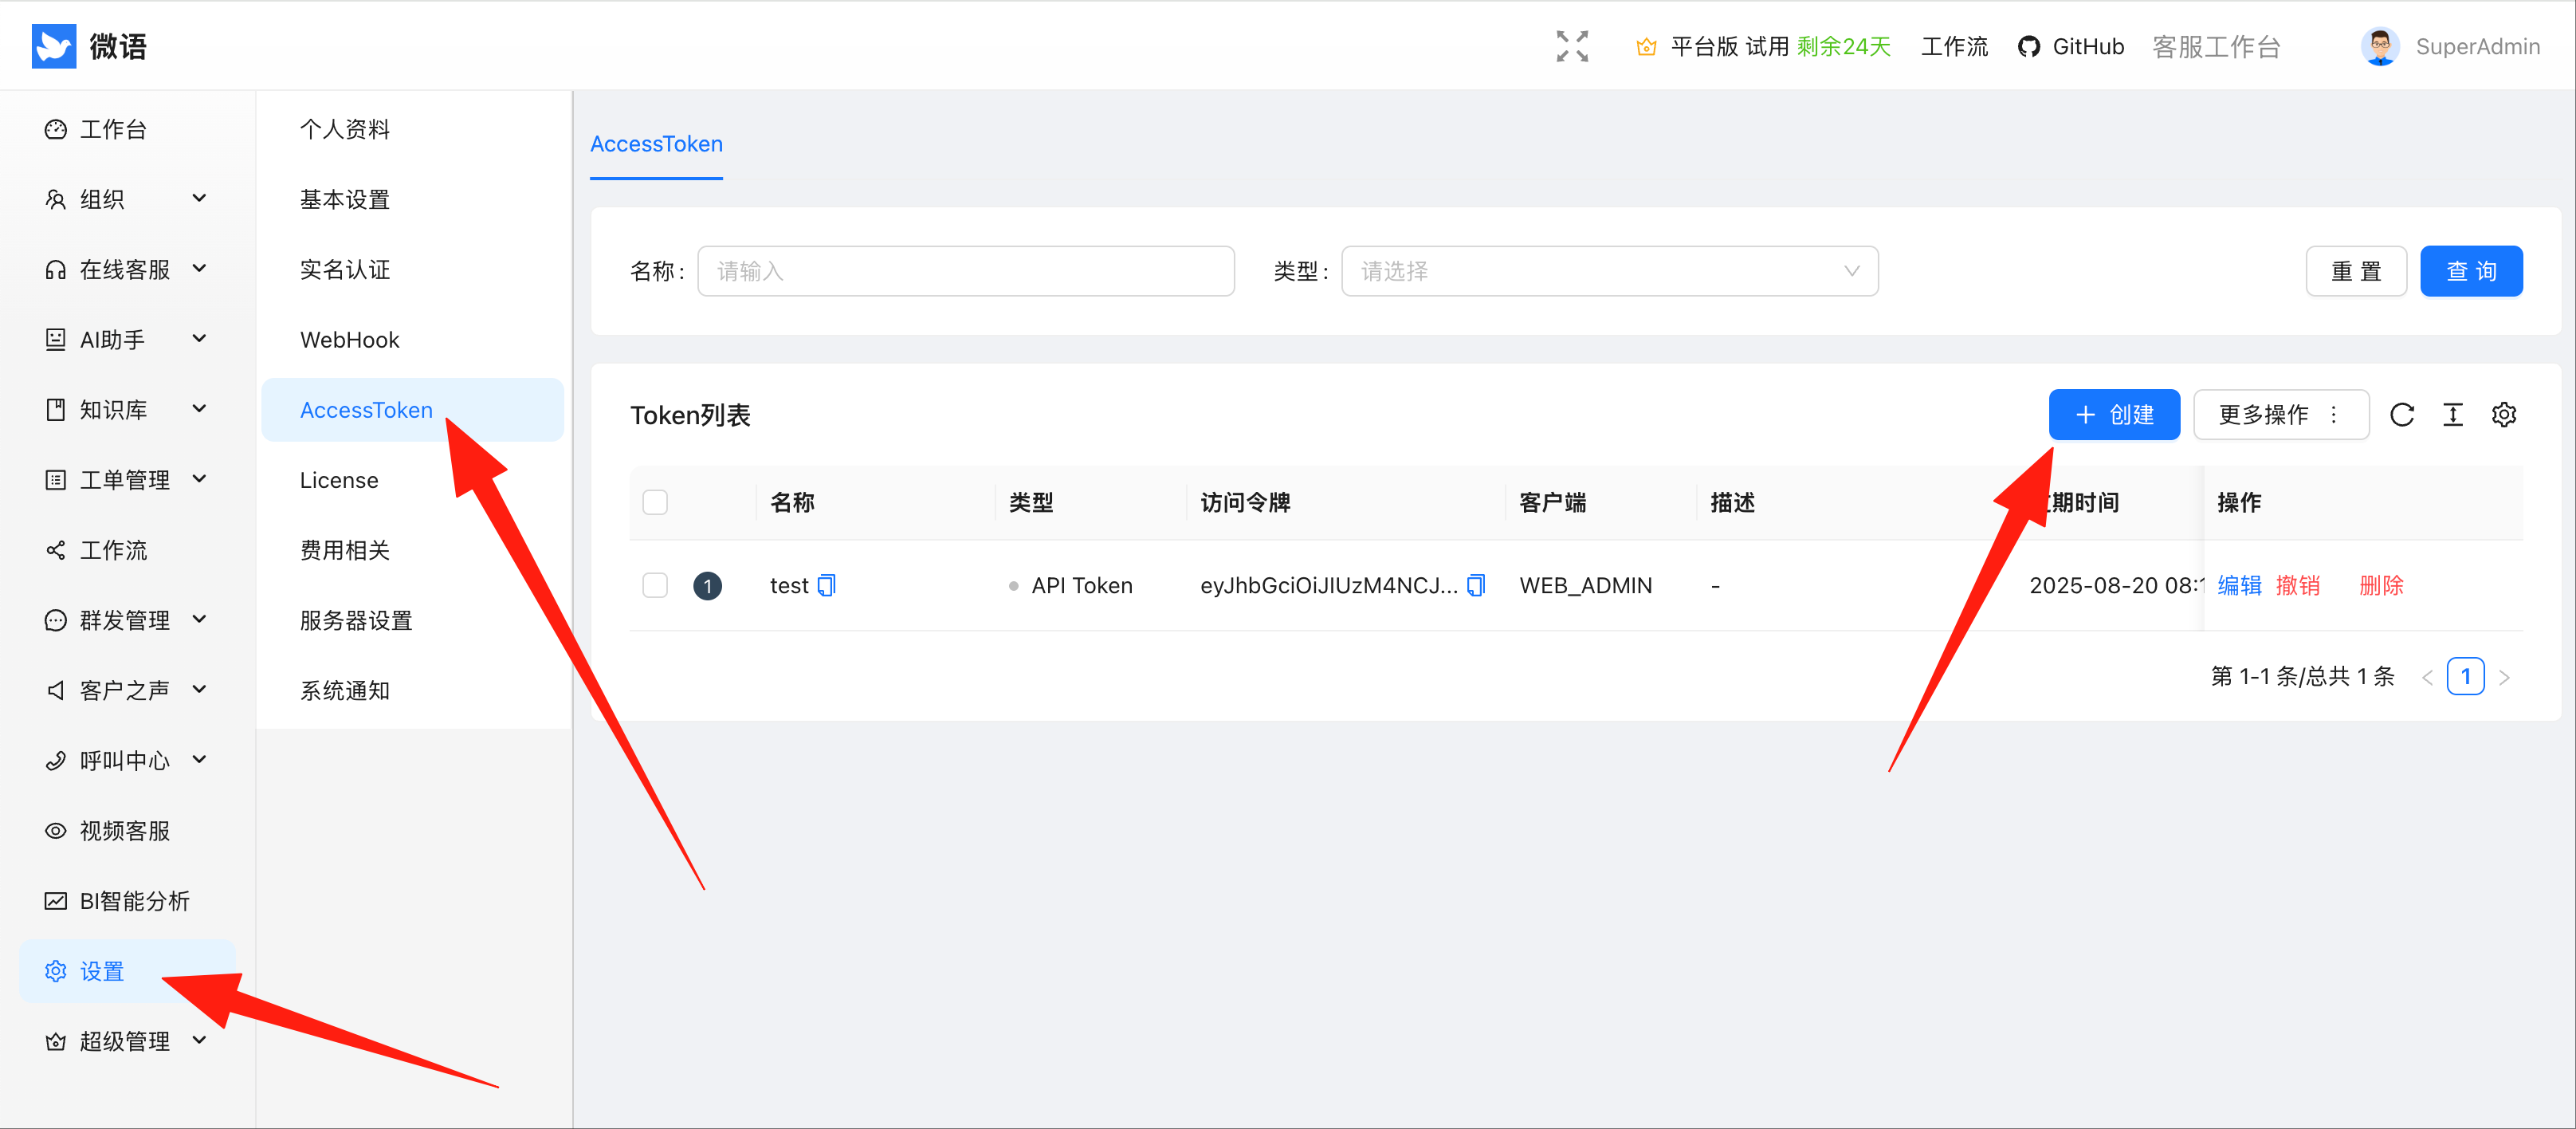Expand the 在线客服 sidebar menu
Image resolution: width=2576 pixels, height=1129 pixels.
click(125, 269)
